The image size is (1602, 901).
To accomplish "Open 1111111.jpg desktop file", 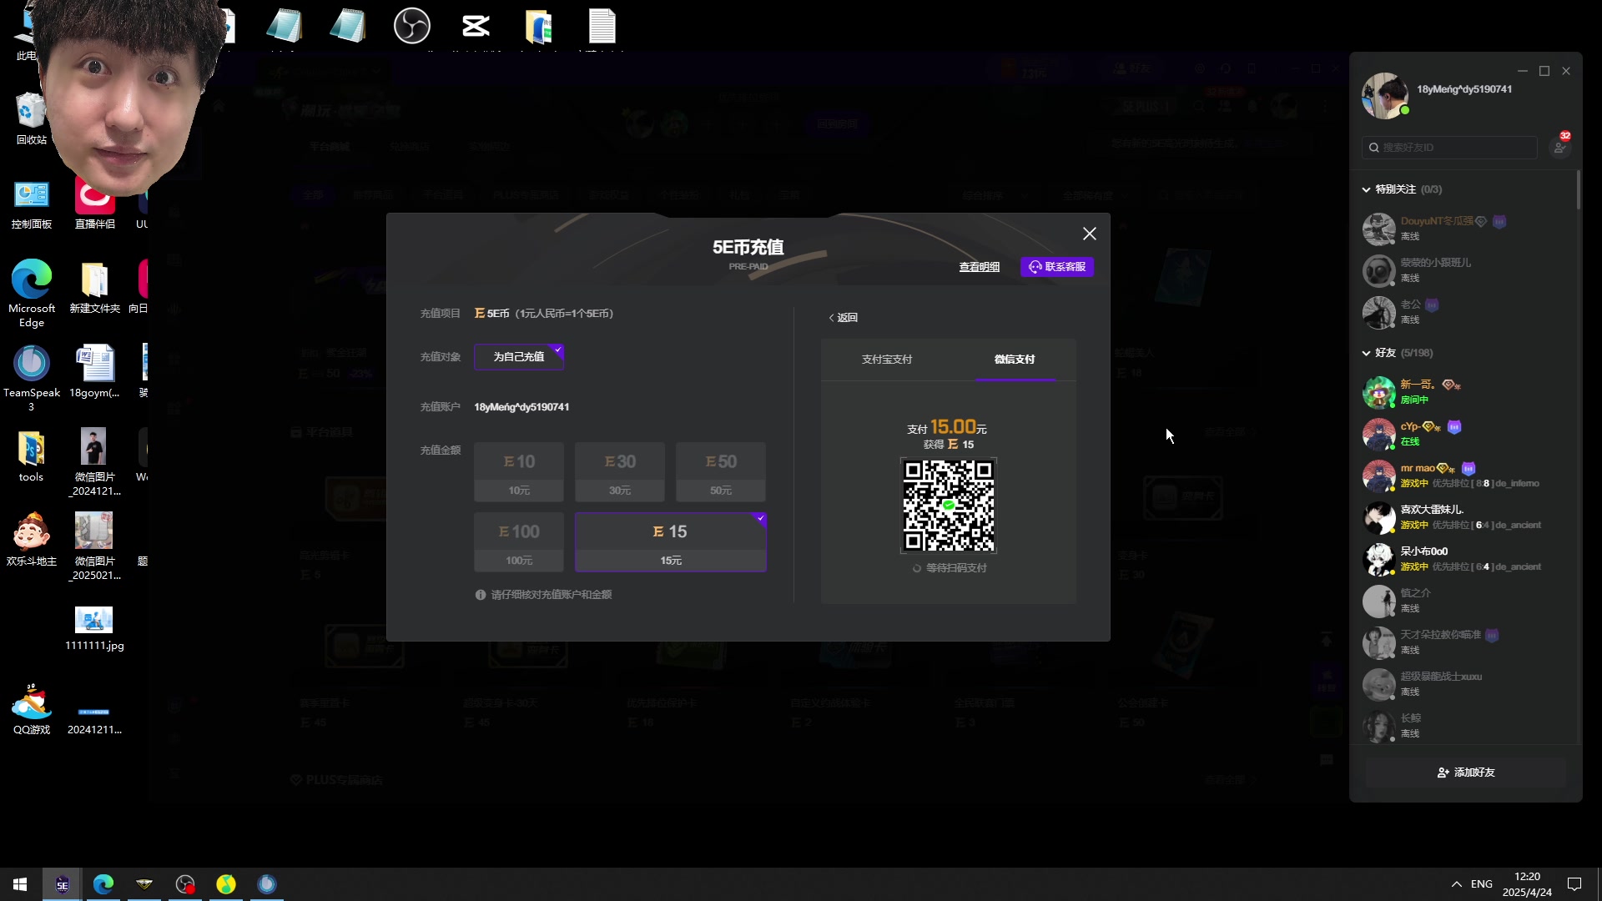I will 94,628.
